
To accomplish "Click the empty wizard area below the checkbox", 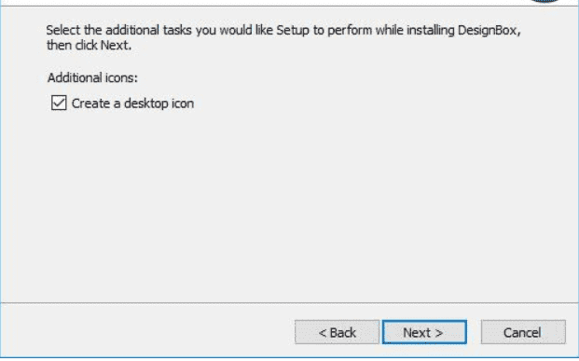I will coord(288,207).
